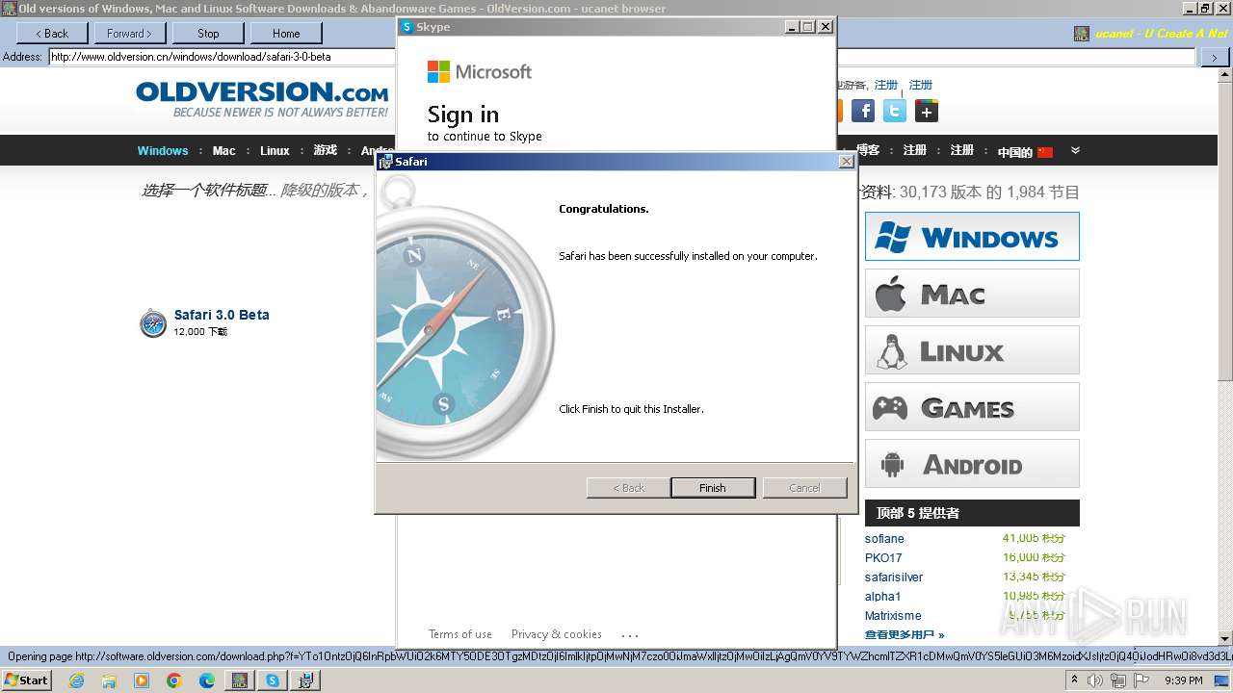Click the ellipsis more options in Skype
Viewport: 1233px width, 693px height.
pyautogui.click(x=630, y=635)
